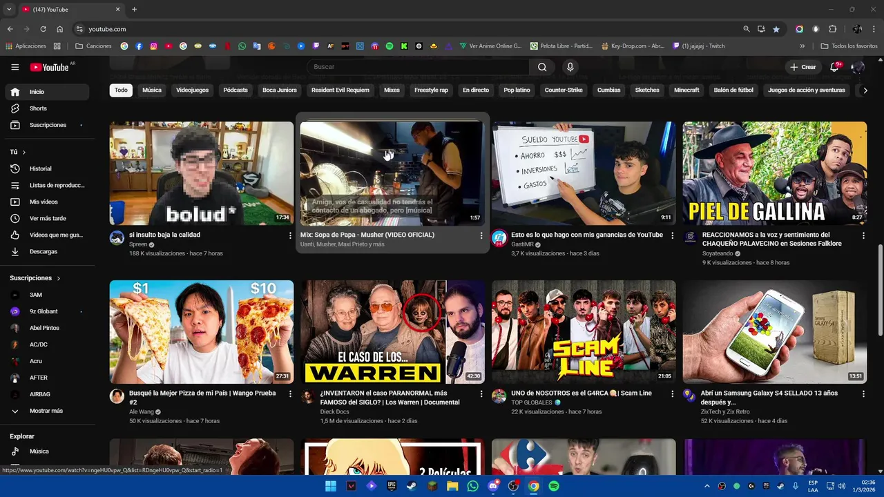Expand Mostrar más subscriptions

tap(47, 411)
